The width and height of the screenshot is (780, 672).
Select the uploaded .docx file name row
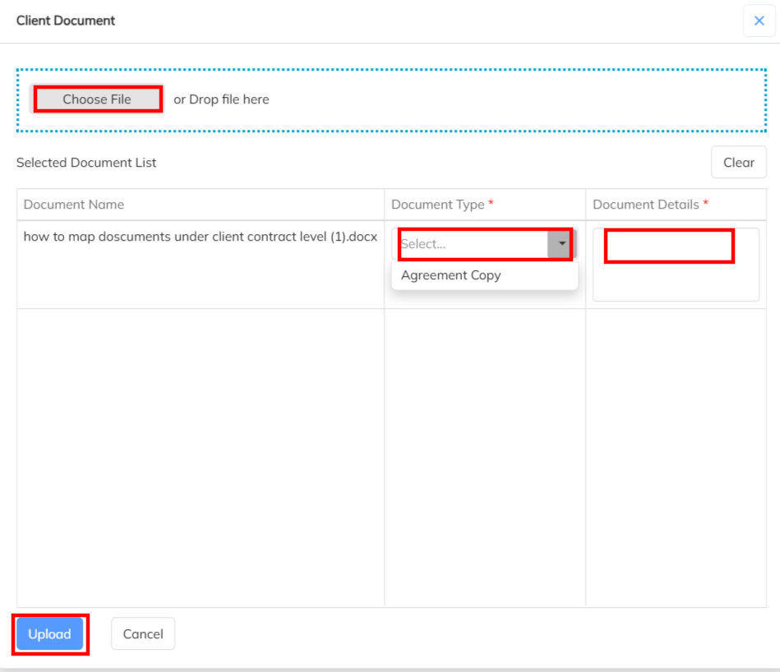(x=200, y=237)
